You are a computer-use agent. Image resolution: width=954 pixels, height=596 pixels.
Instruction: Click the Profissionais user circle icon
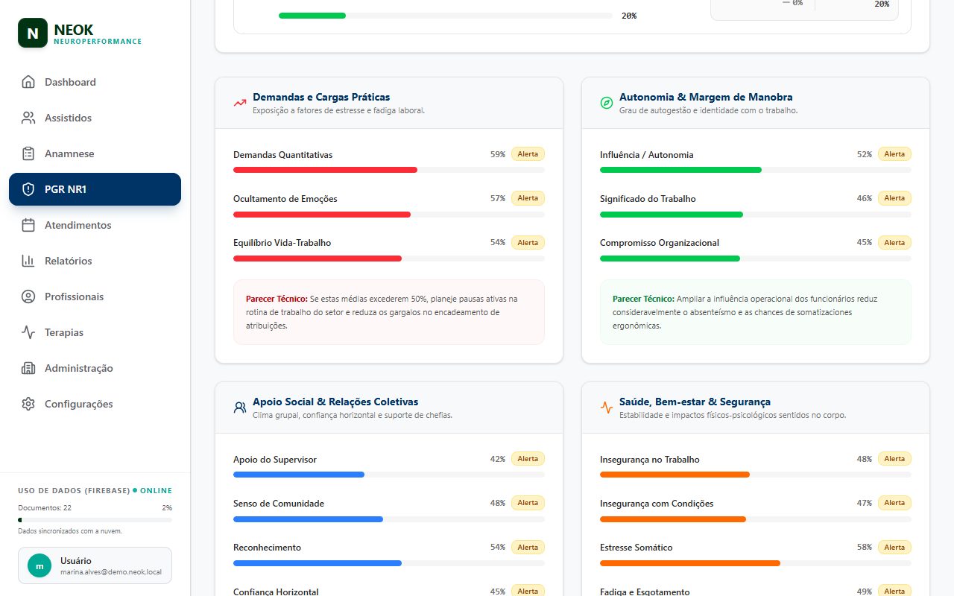[x=28, y=297]
